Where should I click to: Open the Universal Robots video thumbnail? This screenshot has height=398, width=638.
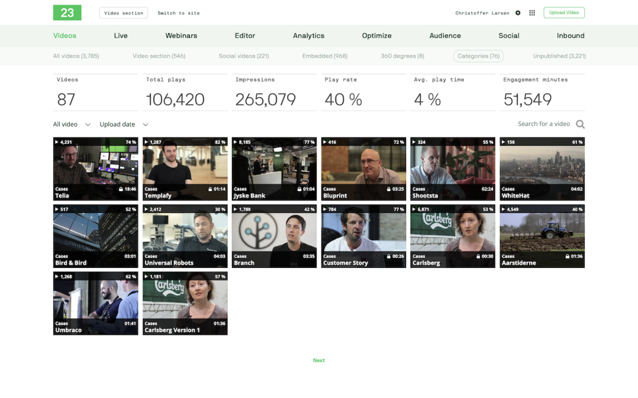tap(185, 236)
